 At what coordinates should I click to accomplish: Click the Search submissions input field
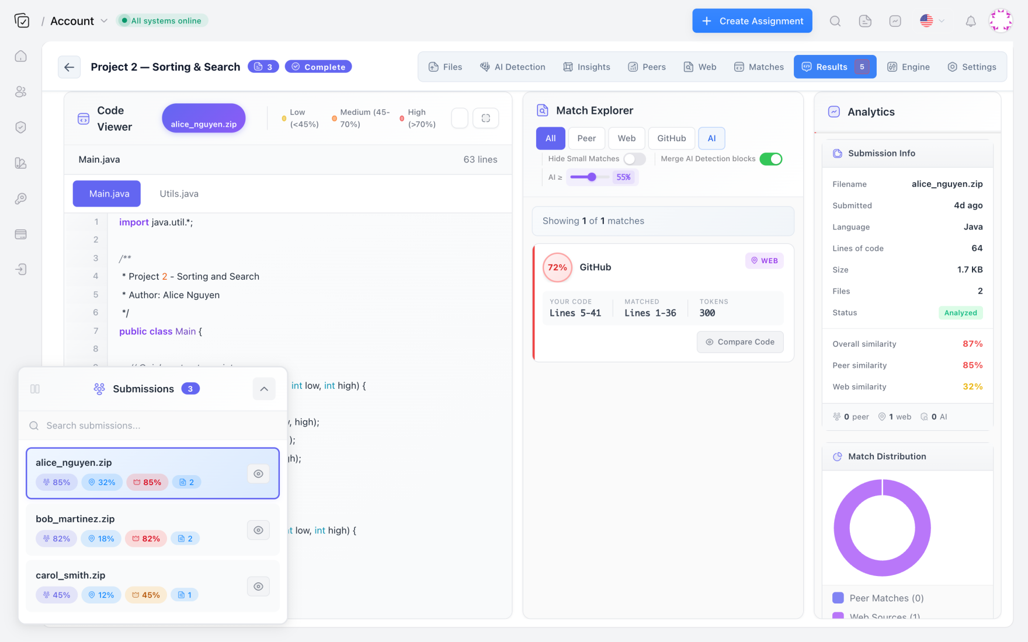tap(153, 425)
